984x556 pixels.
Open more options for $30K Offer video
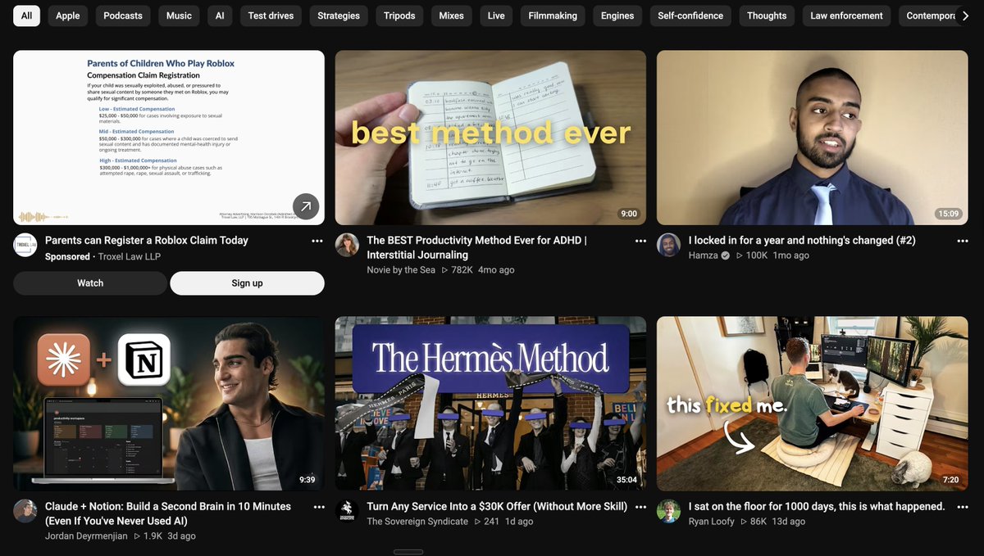pyautogui.click(x=640, y=507)
